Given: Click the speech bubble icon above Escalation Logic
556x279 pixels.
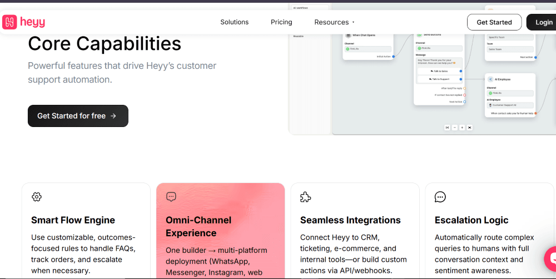Looking at the screenshot, I should pyautogui.click(x=440, y=197).
